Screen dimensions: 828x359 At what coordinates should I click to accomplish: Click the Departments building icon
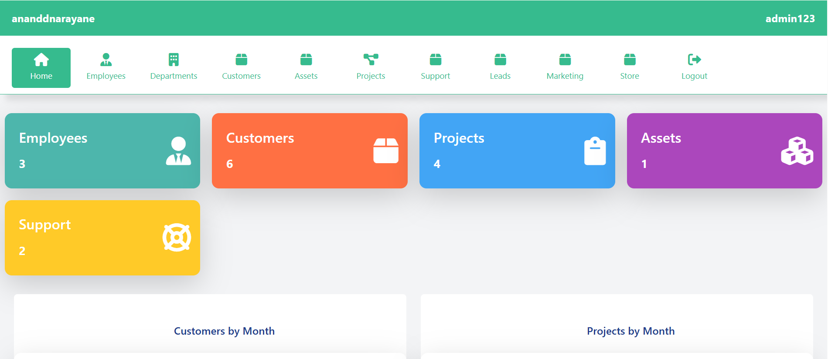[x=174, y=60]
